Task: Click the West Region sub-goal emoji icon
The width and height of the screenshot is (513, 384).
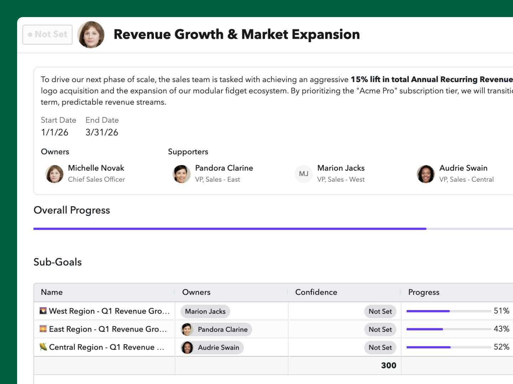Action: pyautogui.click(x=43, y=311)
